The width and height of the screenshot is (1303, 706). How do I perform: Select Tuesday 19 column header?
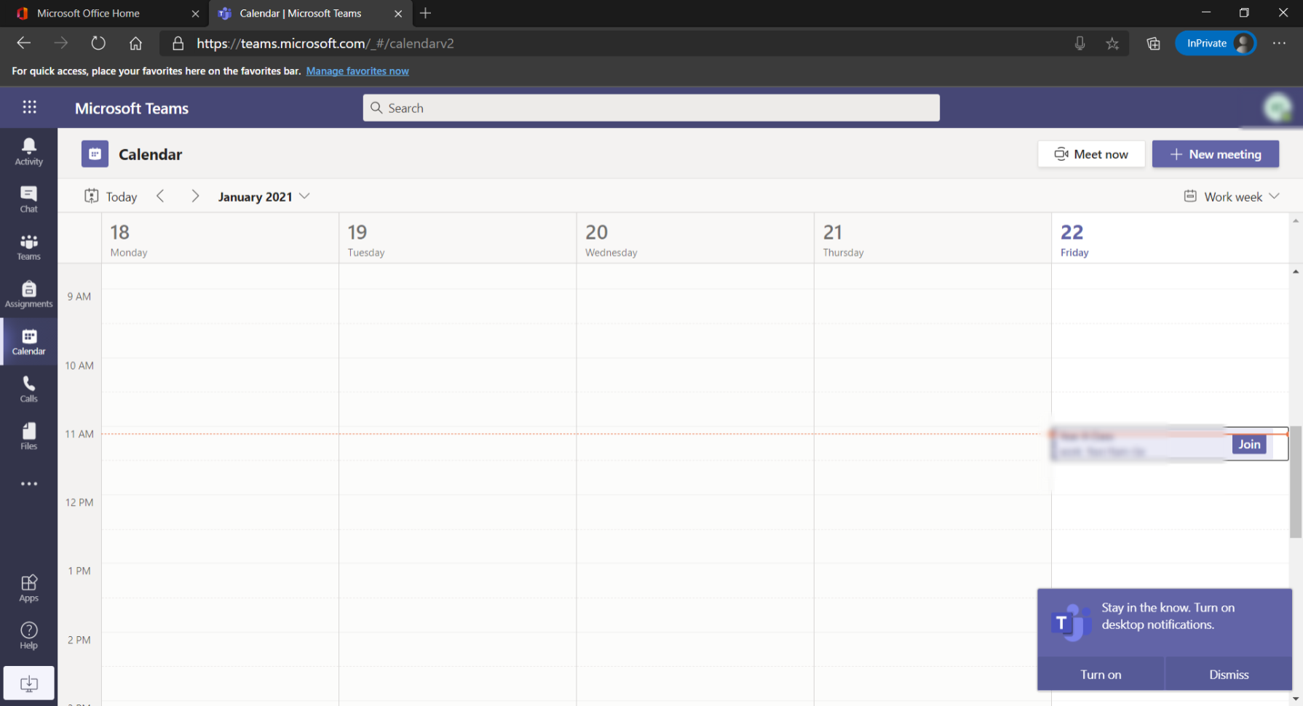point(457,239)
